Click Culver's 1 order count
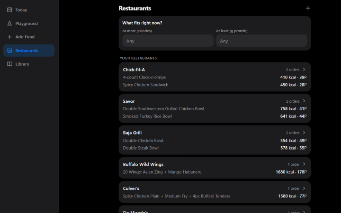Screen dimensions: 341x213 click(x=294, y=188)
